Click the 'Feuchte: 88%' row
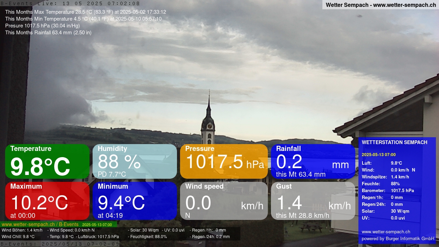Image resolution: width=439 pixels, height=247 pixels. point(381,184)
